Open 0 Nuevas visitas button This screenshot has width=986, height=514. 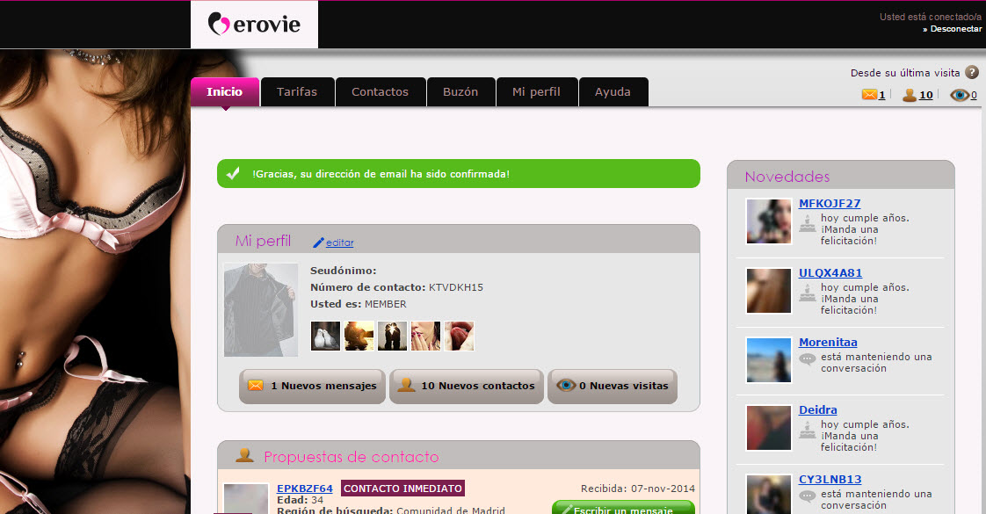pos(612,386)
